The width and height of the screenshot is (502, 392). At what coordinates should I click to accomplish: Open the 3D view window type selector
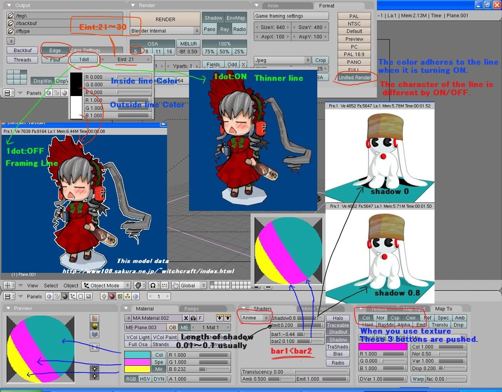coord(8,285)
